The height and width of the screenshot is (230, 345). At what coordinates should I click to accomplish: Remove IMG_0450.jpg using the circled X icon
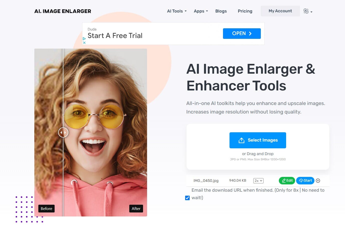[x=318, y=180]
